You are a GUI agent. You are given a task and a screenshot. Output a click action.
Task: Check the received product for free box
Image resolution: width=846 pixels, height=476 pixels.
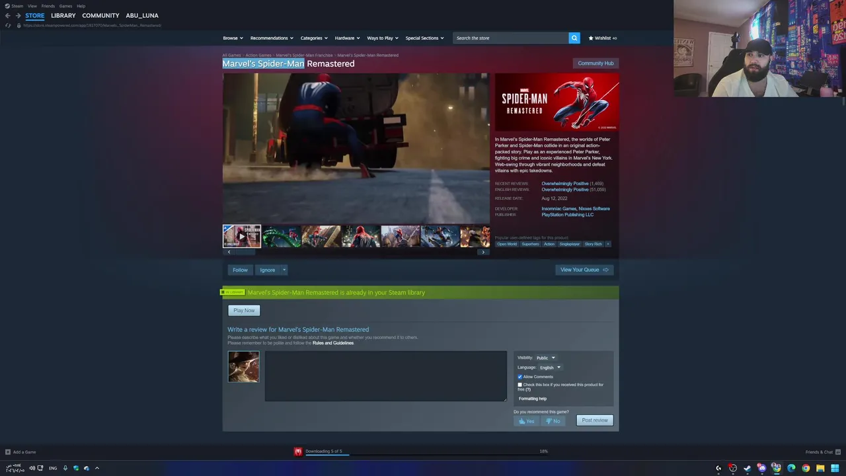tap(520, 385)
